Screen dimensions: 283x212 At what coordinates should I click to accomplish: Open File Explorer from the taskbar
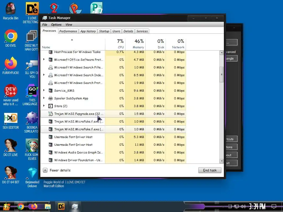48,206
